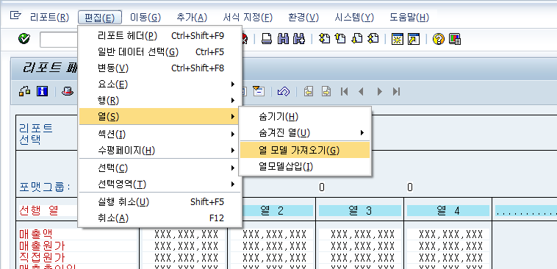557x269 pixels.
Task: Expand the 수평페이지(H) submenu
Action: (x=160, y=151)
